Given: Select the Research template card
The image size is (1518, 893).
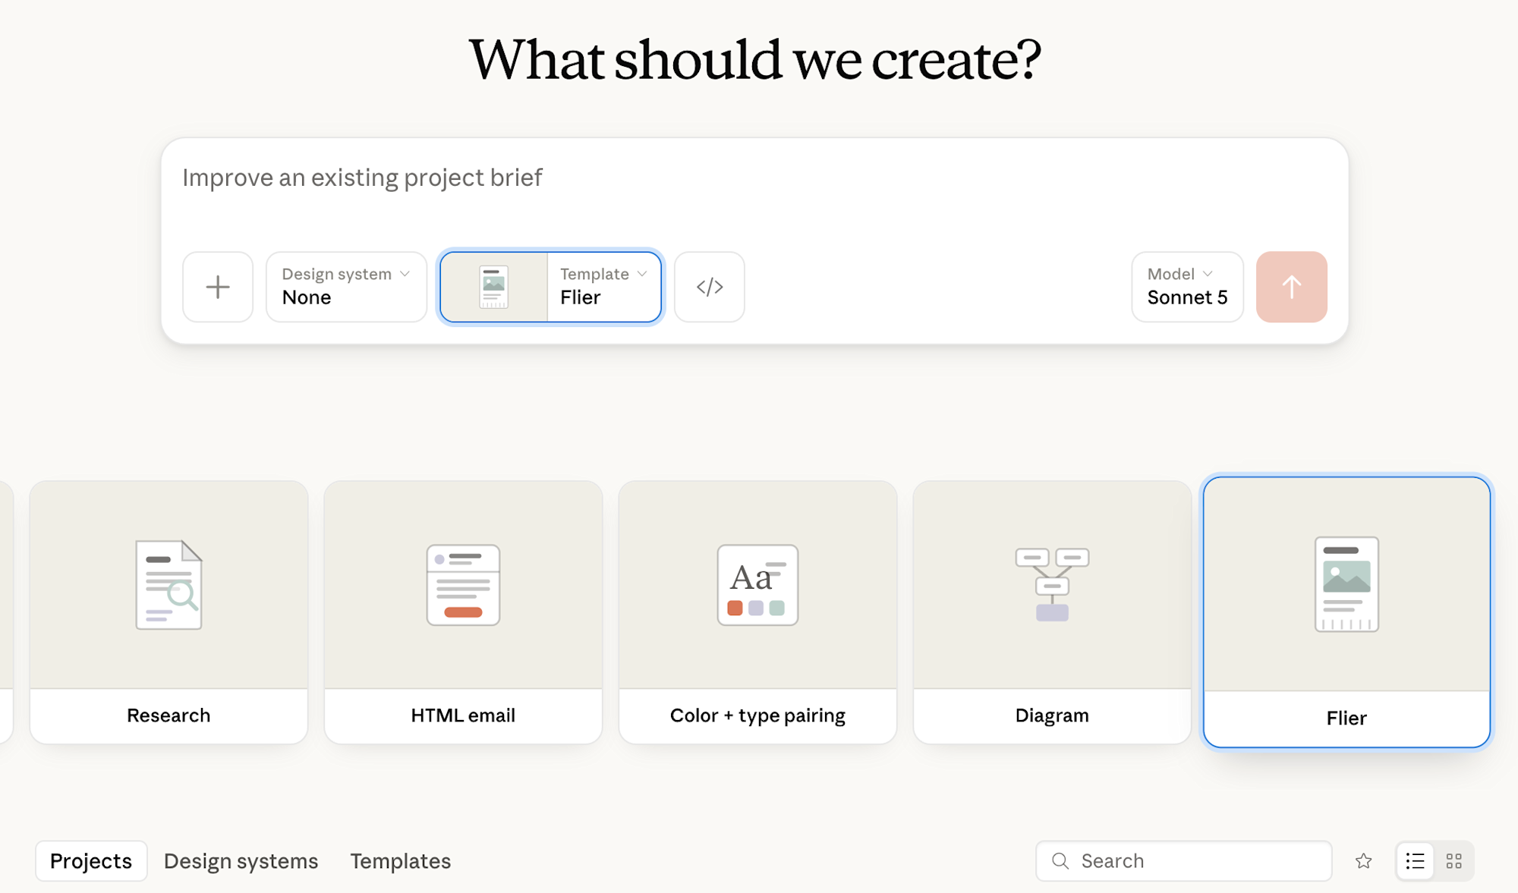Looking at the screenshot, I should (x=168, y=612).
